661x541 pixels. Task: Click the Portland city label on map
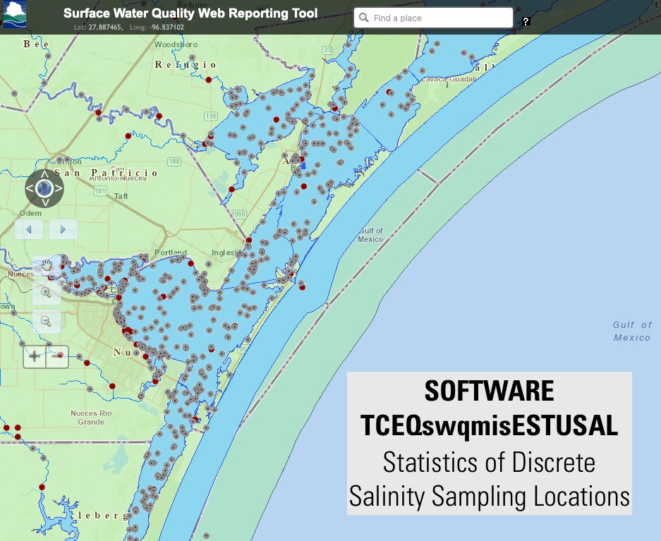[x=171, y=253]
